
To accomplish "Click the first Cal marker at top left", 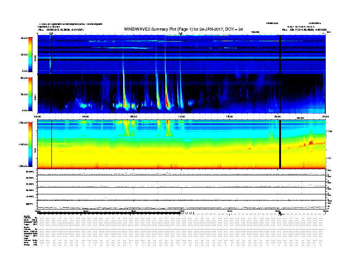I will click(x=51, y=33).
